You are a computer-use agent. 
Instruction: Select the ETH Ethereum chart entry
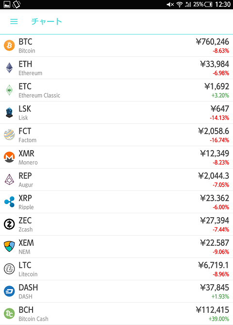coord(116,68)
